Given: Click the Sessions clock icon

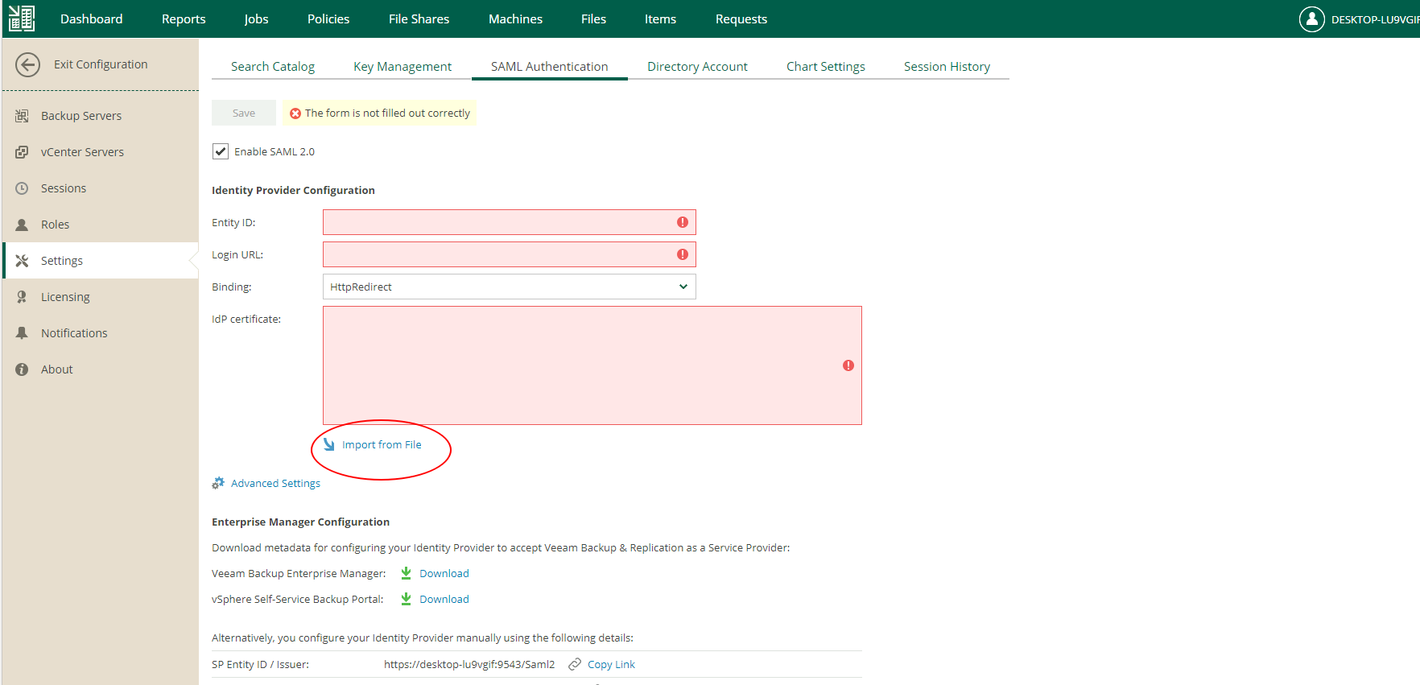Looking at the screenshot, I should point(22,188).
